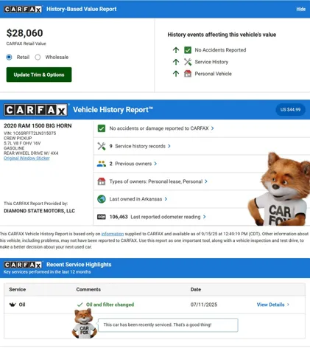Click the globe icon beside Last owned in Arkansas
Viewport: 310px width, 354px height.
tap(102, 199)
